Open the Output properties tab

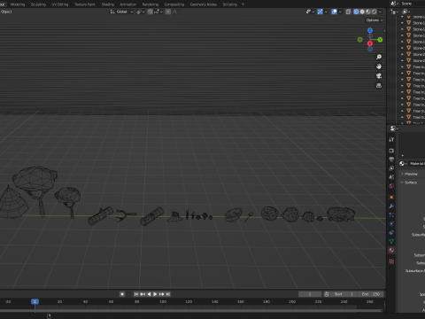[x=391, y=159]
